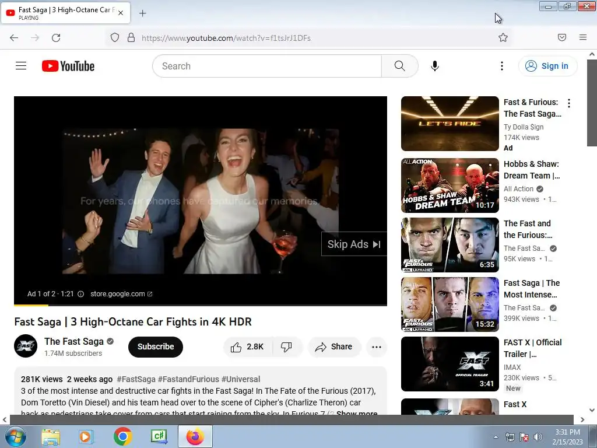This screenshot has height=448, width=597.
Task: Open Hobbs & Shaw: Dream Team title
Action: 532,170
